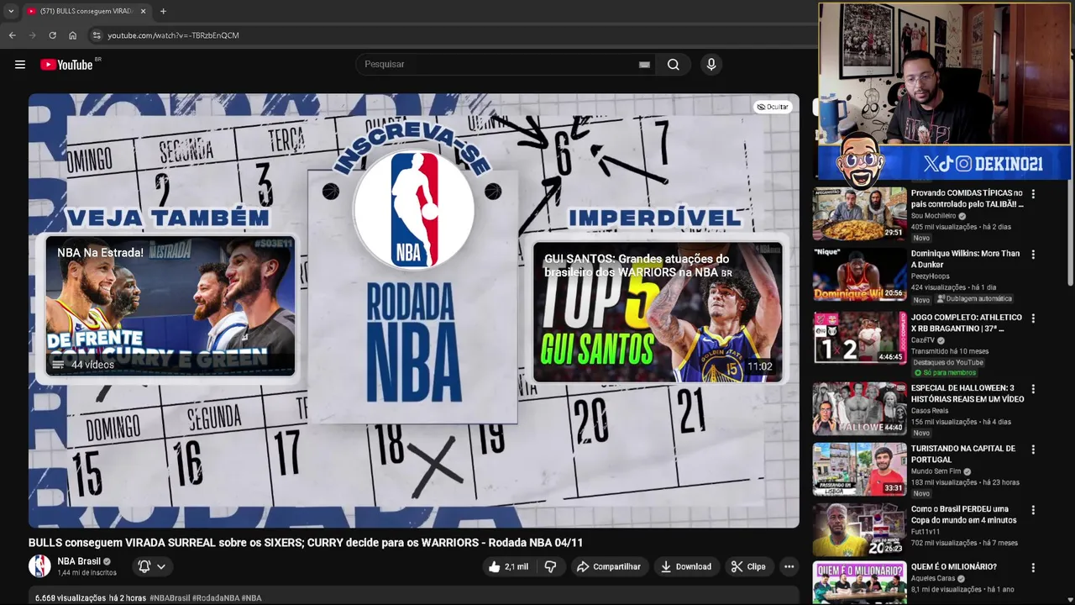Image resolution: width=1075 pixels, height=605 pixels.
Task: Hide end screen with Ocultar button
Action: pos(773,107)
